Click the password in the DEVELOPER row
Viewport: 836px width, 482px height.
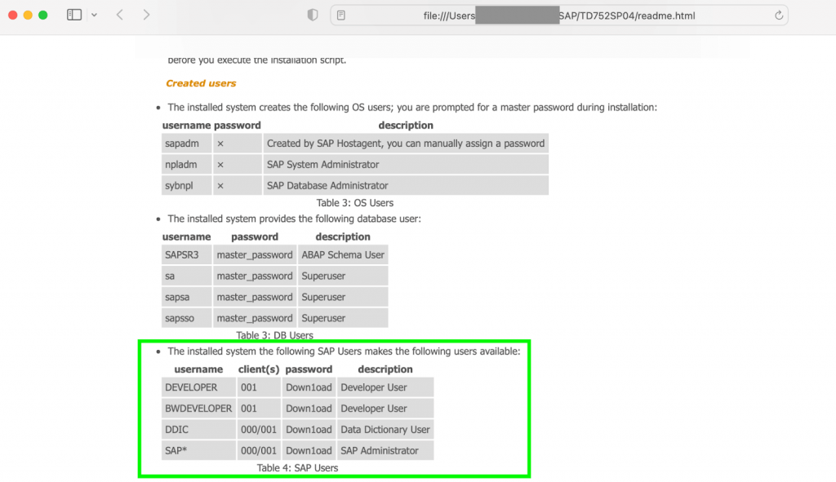pos(309,387)
